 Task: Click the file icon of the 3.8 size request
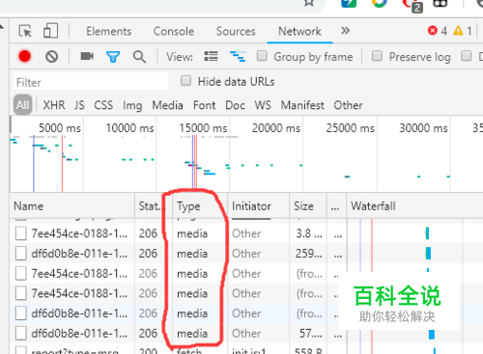[21, 233]
